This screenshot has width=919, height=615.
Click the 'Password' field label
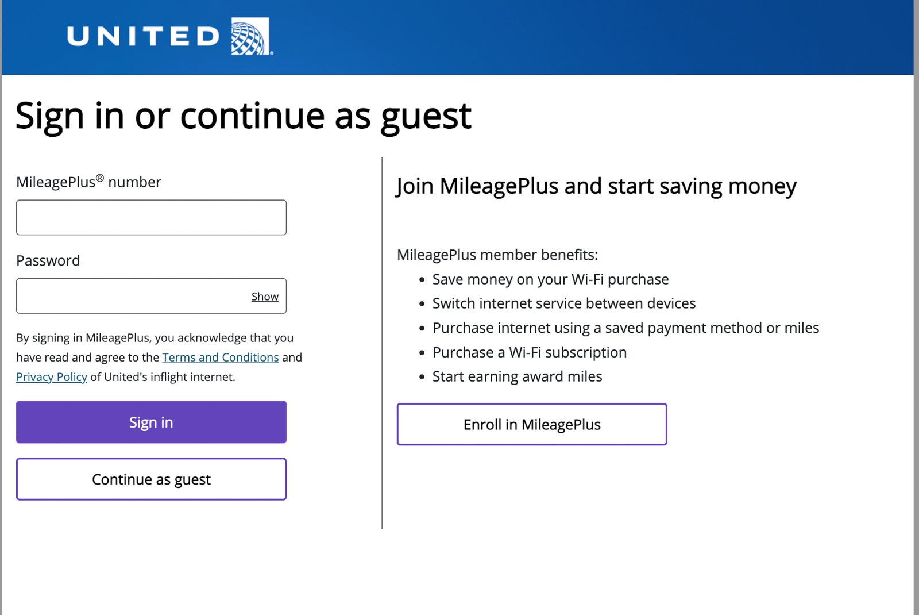coord(48,260)
